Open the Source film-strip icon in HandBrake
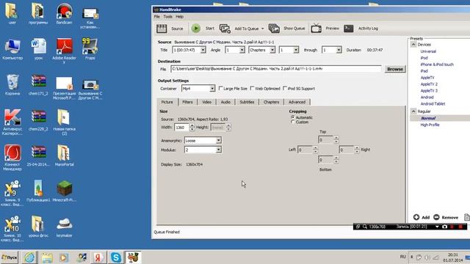 pyautogui.click(x=162, y=29)
